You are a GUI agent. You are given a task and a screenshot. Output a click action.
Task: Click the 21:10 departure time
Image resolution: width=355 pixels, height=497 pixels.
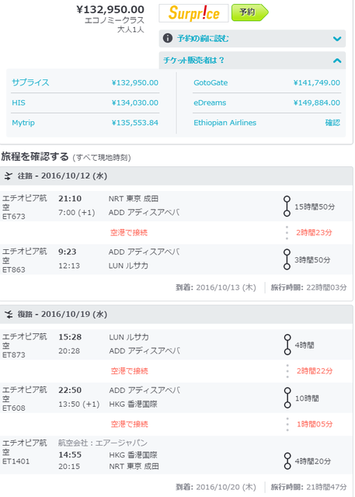(70, 199)
